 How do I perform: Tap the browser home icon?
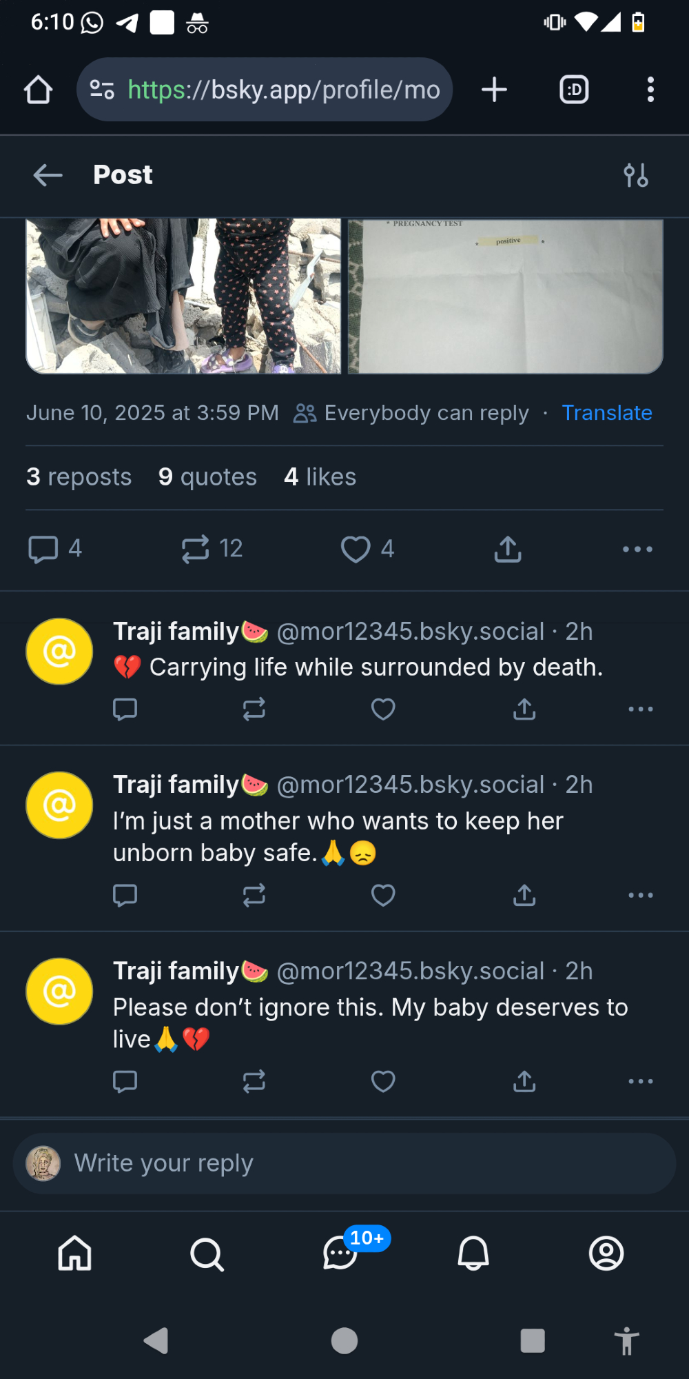[x=39, y=90]
